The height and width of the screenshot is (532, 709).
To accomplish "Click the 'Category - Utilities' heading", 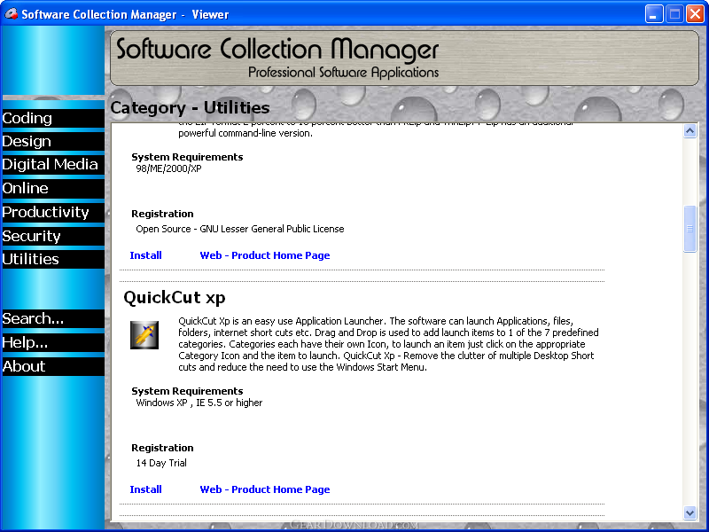I will tap(190, 107).
